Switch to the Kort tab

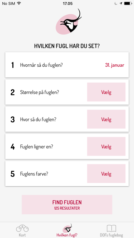pos(22,230)
